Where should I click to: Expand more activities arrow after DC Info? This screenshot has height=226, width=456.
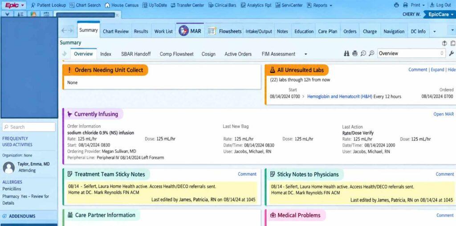435,32
